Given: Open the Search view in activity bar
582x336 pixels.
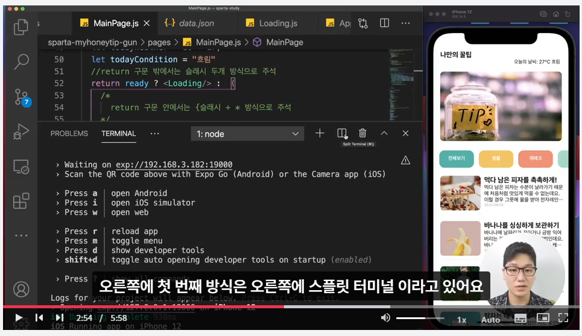Looking at the screenshot, I should (21, 62).
